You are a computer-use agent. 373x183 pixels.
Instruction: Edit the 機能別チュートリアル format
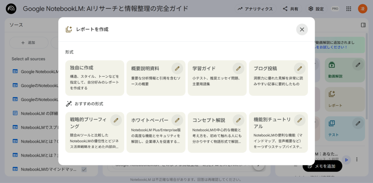coord(299,120)
